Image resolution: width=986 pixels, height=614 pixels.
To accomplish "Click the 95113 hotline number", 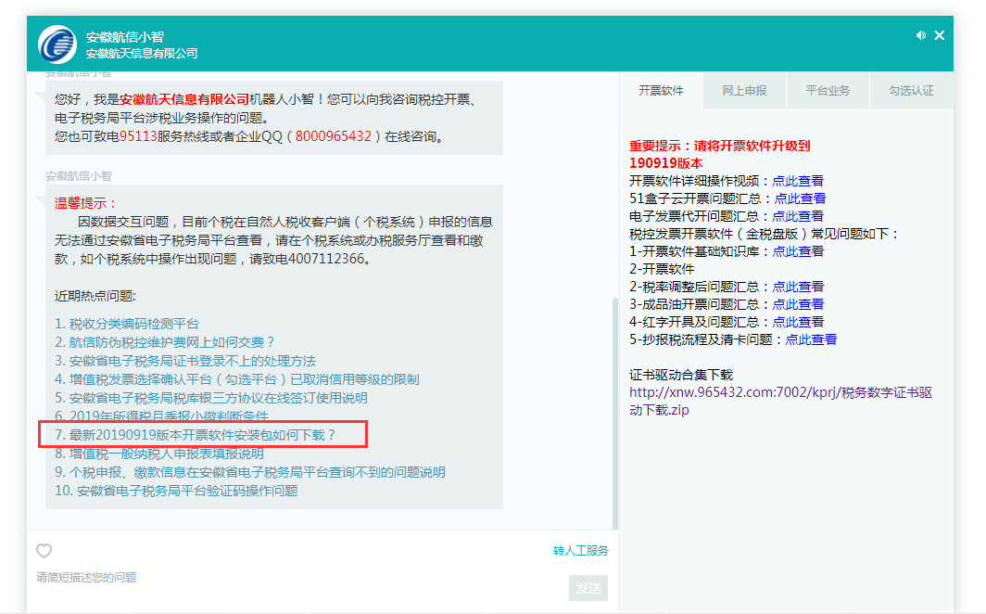I will [138, 136].
